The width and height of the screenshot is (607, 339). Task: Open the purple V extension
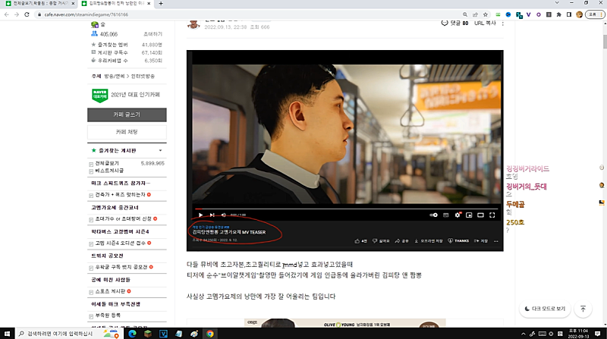pyautogui.click(x=528, y=14)
